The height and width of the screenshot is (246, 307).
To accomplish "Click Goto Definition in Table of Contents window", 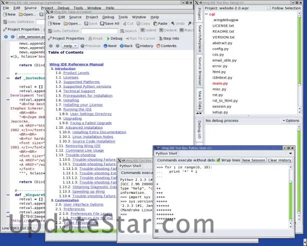I will click(x=63, y=31).
